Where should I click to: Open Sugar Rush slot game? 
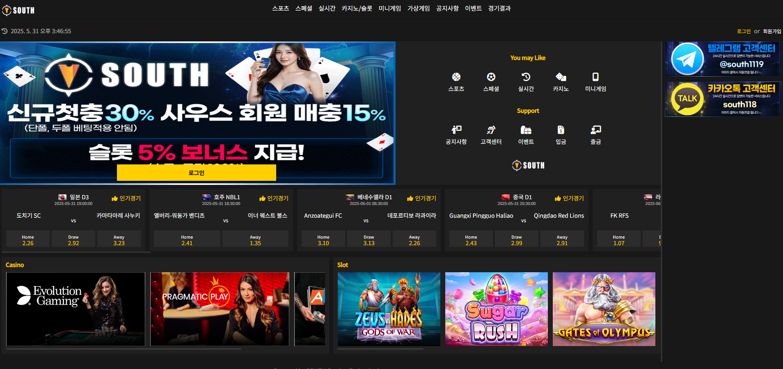(497, 309)
